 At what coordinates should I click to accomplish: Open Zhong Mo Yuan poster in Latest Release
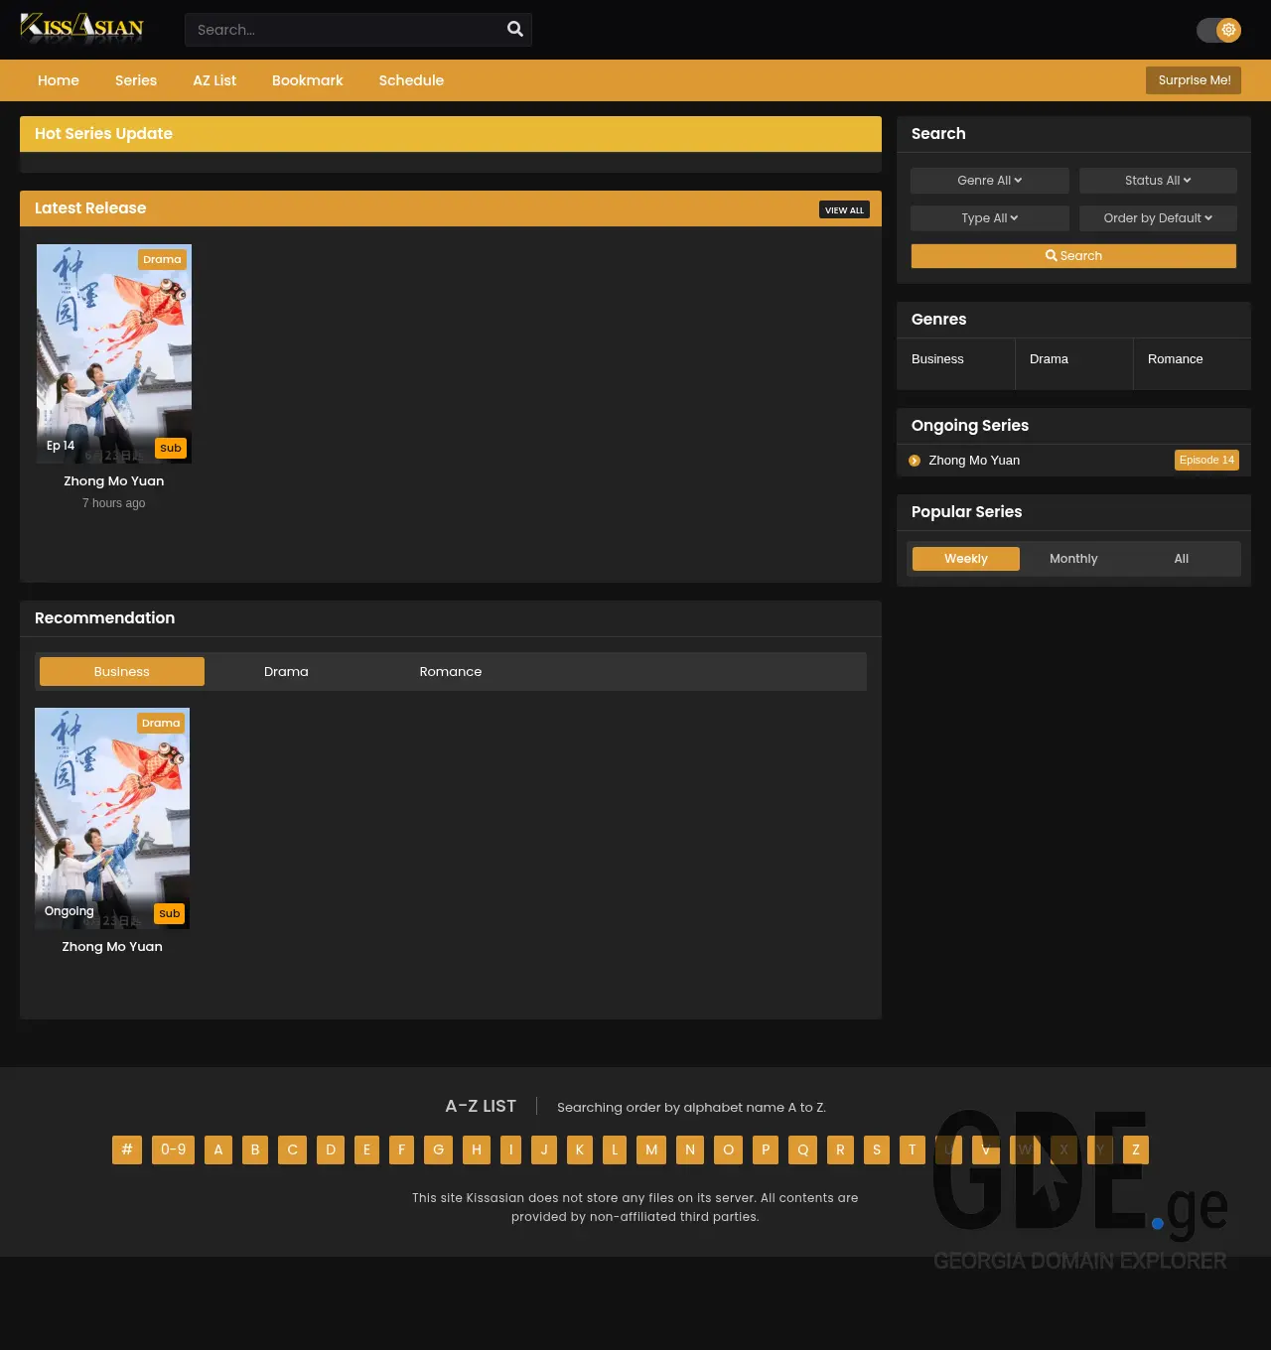(x=114, y=353)
